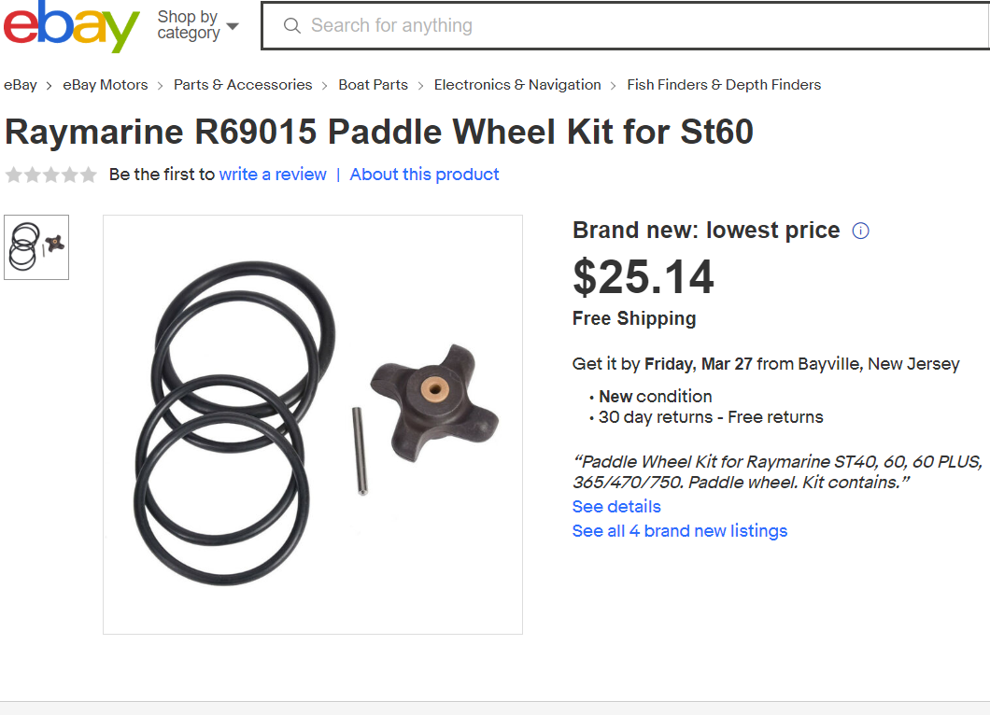Open the eBay Motors breadcrumb

tap(106, 85)
